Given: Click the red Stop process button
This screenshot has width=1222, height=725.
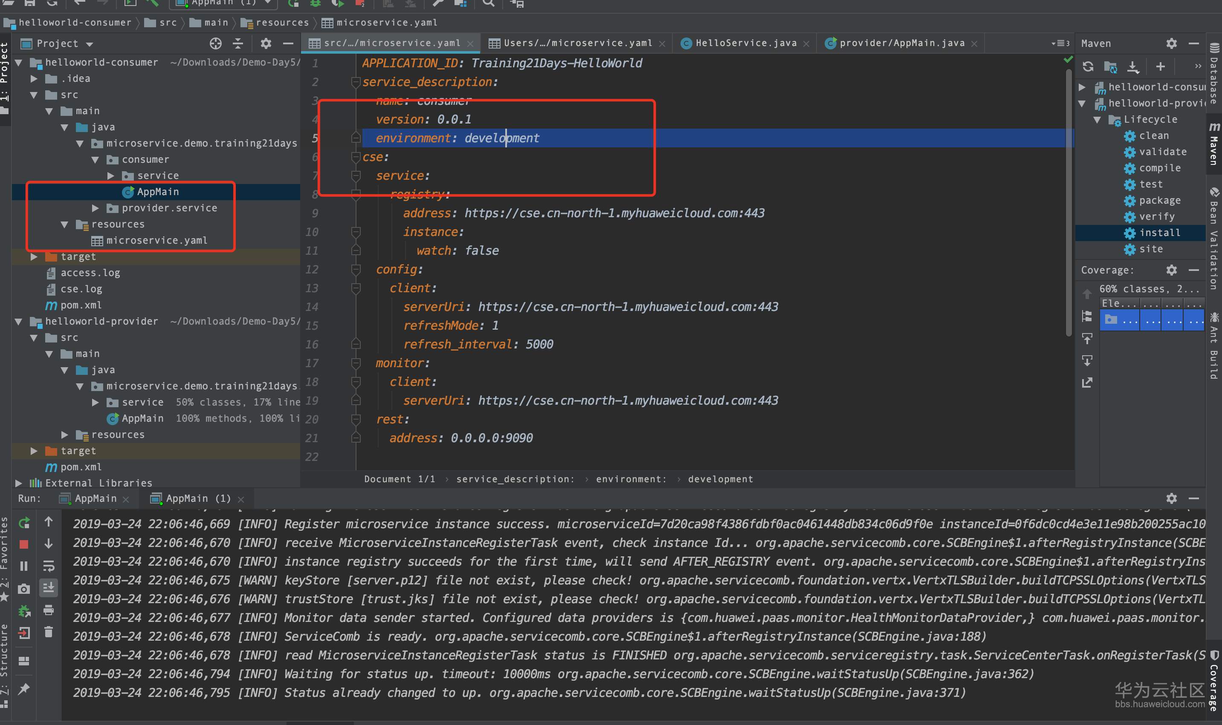Looking at the screenshot, I should pos(23,544).
